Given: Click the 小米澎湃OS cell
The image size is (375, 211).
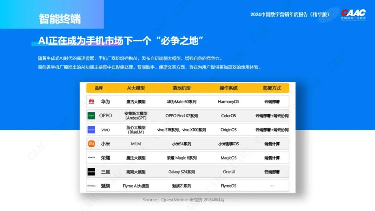Looking at the screenshot, I should point(228,144).
